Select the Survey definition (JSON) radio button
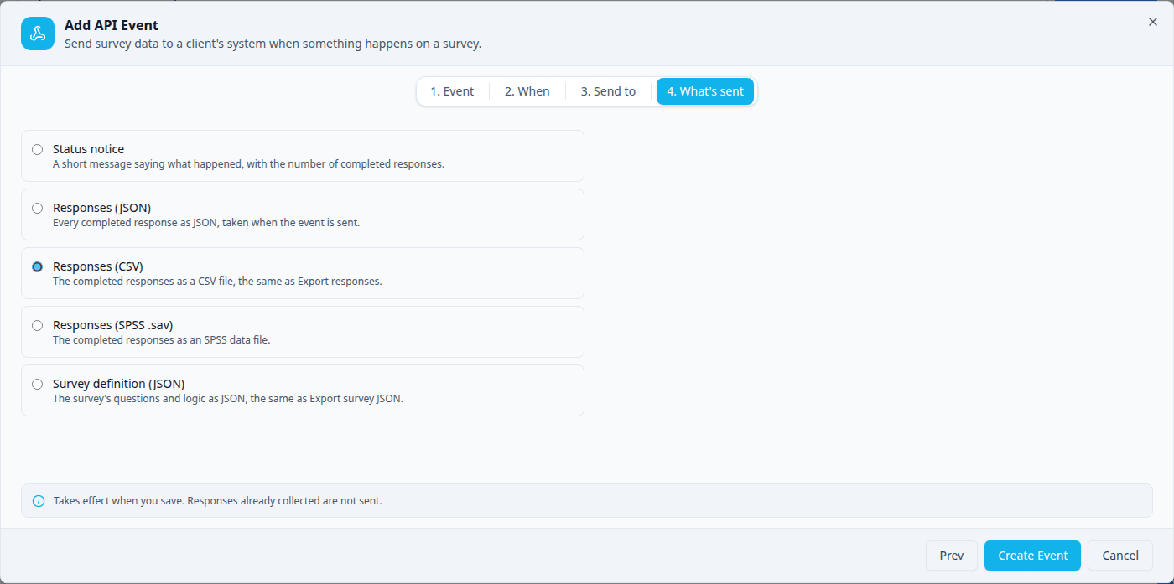Viewport: 1174px width, 584px height. (37, 385)
